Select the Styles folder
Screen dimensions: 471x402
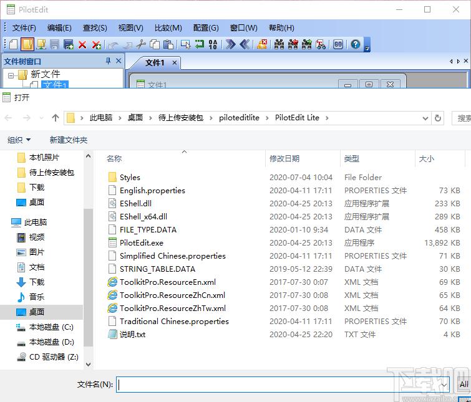(130, 177)
